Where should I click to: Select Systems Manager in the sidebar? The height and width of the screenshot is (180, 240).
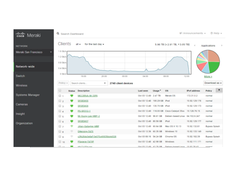(x=27, y=95)
